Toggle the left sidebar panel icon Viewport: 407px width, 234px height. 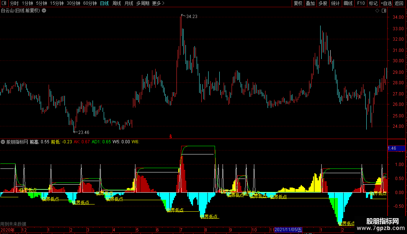click(4, 3)
